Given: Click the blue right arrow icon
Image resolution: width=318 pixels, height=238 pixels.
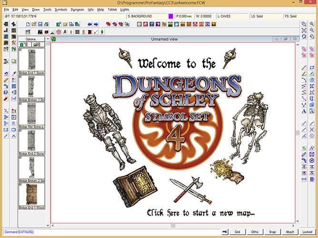Looking at the screenshot, I should coord(96,24).
